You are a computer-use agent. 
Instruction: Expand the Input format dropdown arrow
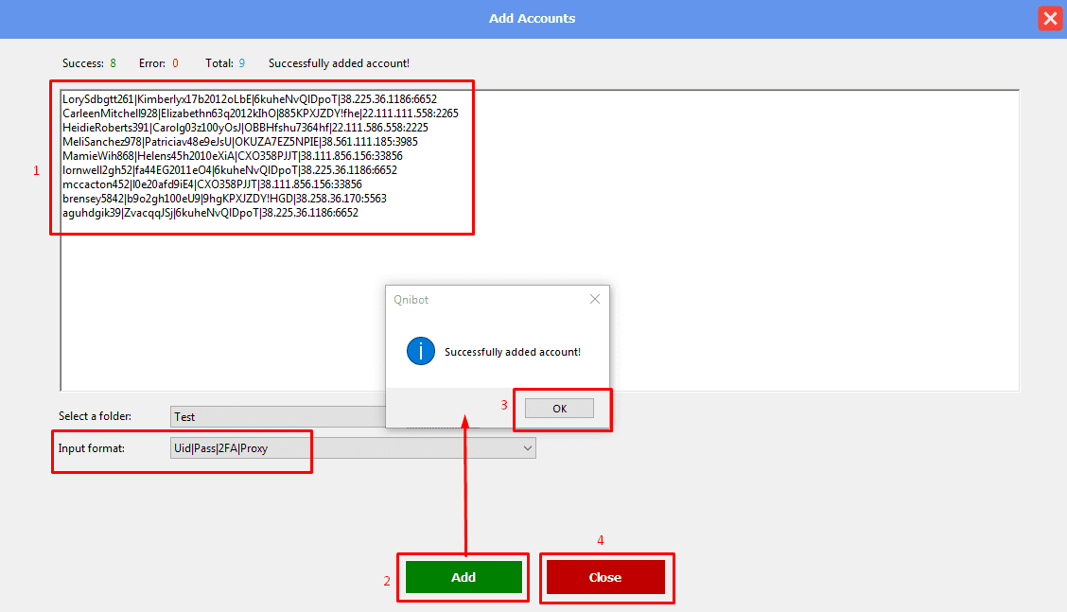point(528,448)
